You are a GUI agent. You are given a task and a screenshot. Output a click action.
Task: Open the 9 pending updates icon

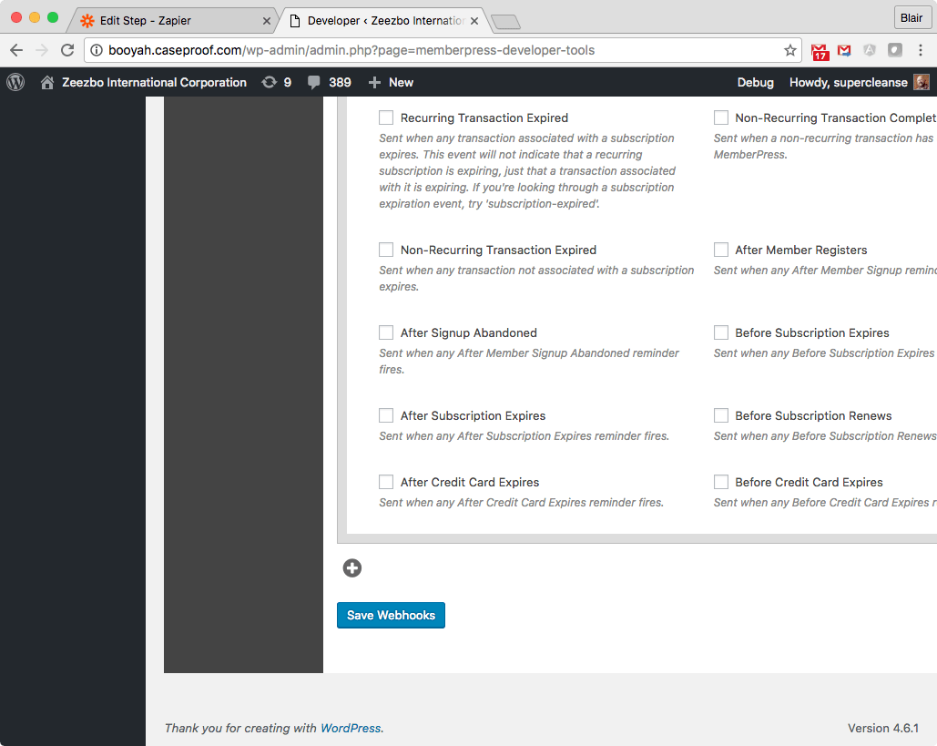tap(270, 82)
